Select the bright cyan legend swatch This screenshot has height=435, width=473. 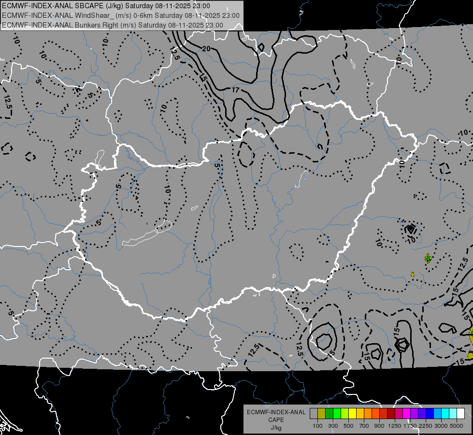tap(445, 413)
